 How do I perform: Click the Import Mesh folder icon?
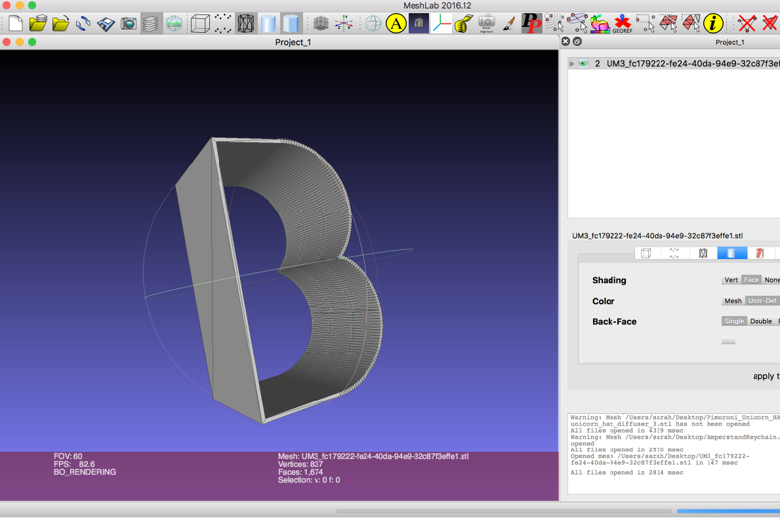pyautogui.click(x=60, y=24)
